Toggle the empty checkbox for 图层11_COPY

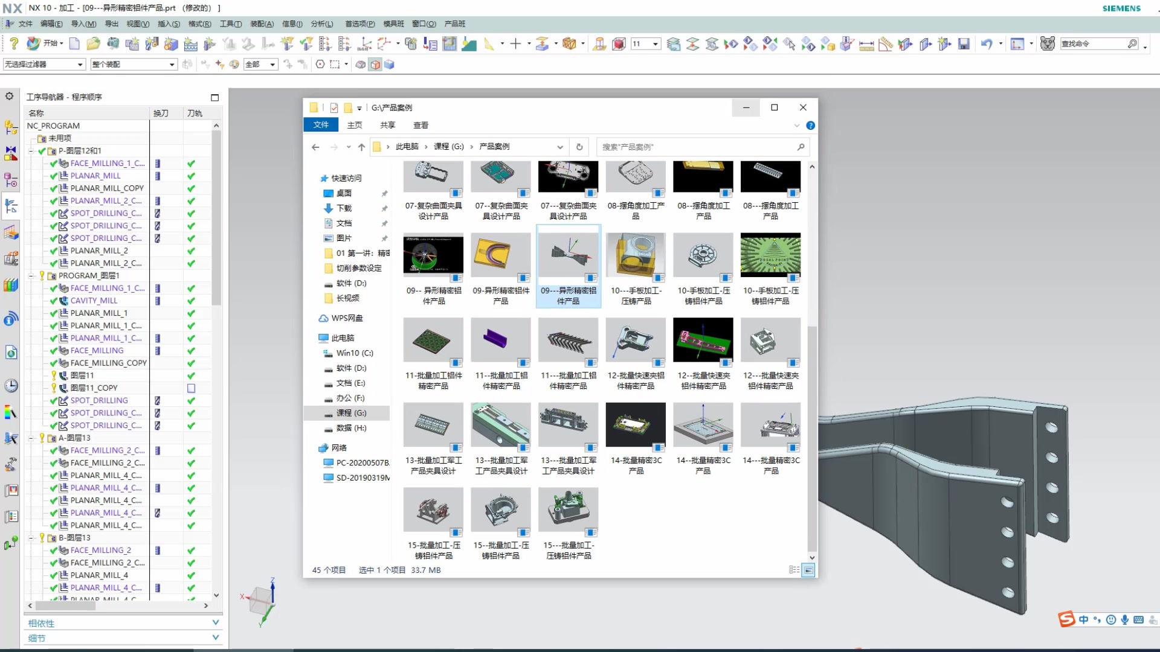[191, 388]
